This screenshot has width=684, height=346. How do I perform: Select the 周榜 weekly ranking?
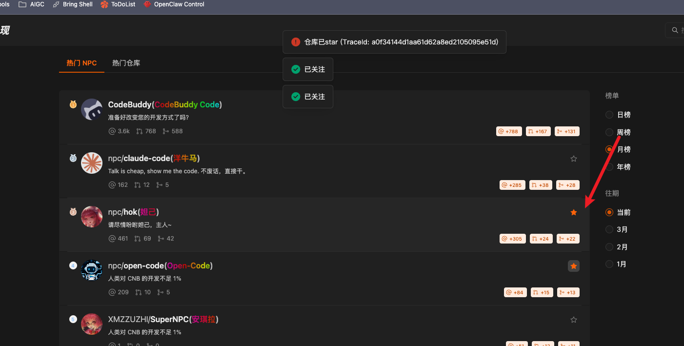[x=609, y=132]
